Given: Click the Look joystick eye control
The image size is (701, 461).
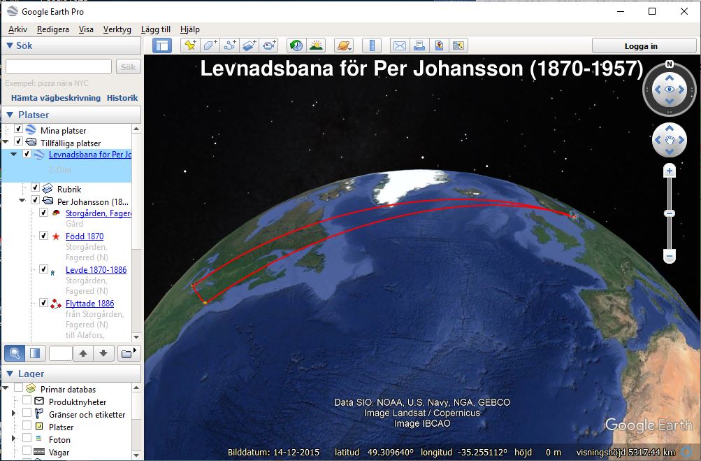Looking at the screenshot, I should pyautogui.click(x=670, y=90).
